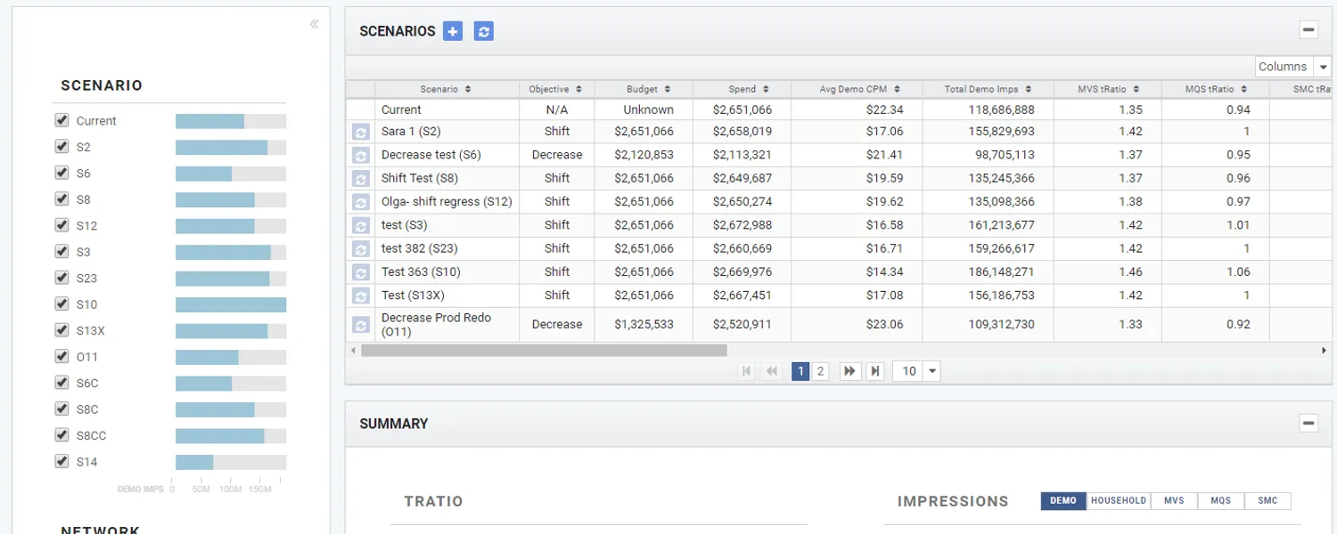Uncheck the S10 scenario checkbox

point(62,303)
